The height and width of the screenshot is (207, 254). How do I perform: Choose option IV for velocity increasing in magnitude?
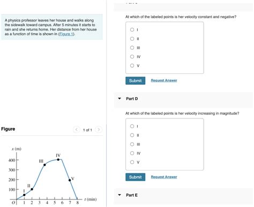pos(132,153)
